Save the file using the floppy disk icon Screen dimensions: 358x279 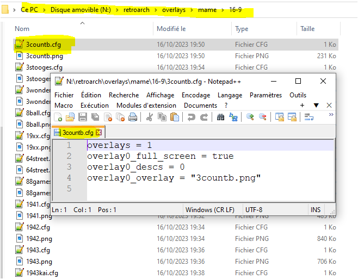coord(83,117)
